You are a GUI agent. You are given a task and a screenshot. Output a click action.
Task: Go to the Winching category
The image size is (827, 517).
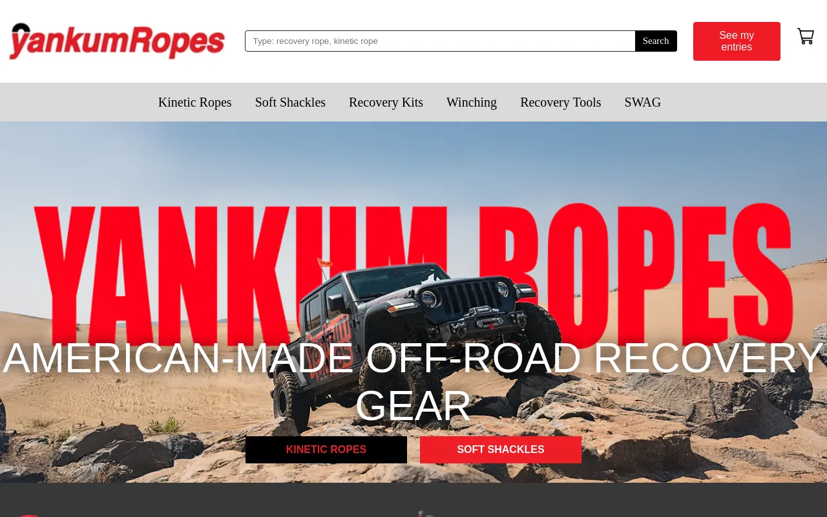[x=472, y=102]
